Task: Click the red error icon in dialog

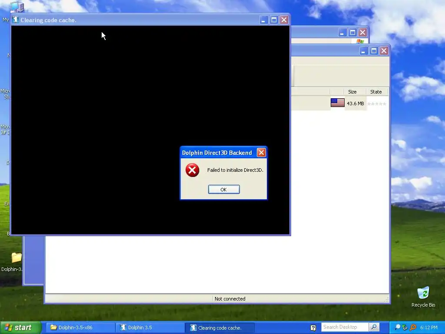Action: coord(192,170)
